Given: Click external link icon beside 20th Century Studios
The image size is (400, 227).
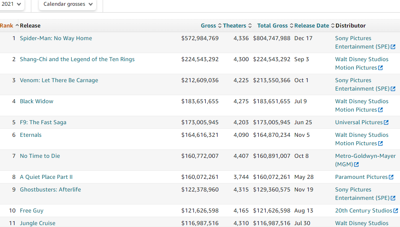Looking at the screenshot, I should point(396,211).
